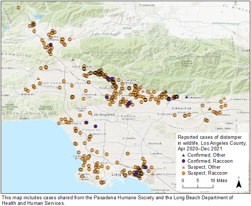Click the Huntington Beach label
Viewport: 251px width, 206px height.
pos(160,191)
